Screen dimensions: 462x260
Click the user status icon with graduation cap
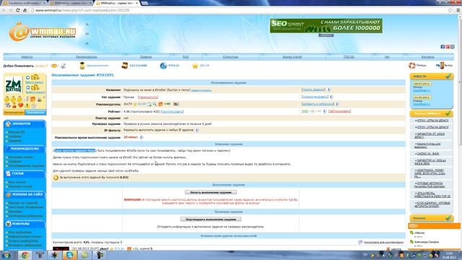[x=82, y=66]
